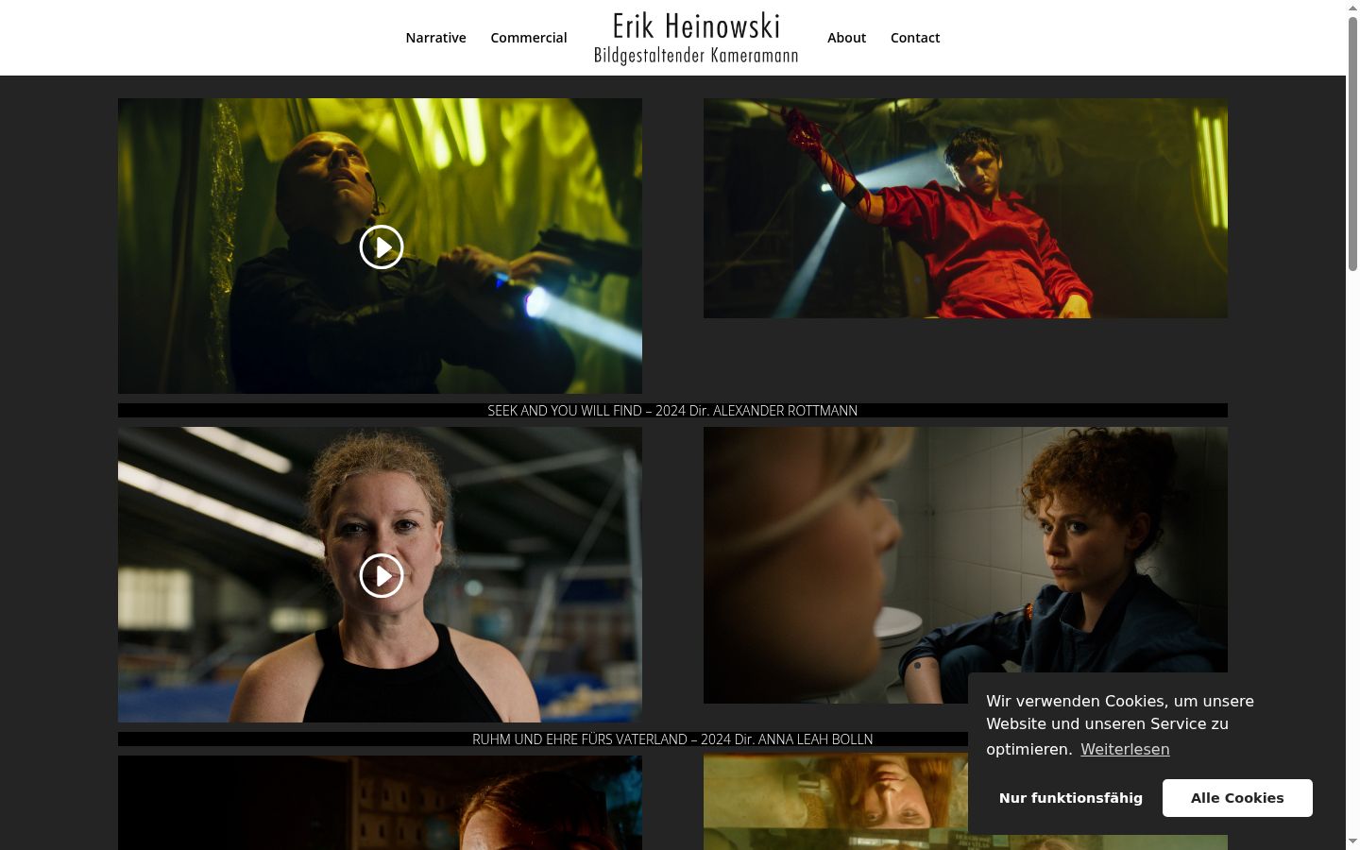Click the scrollbar down arrow
The image size is (1360, 850).
tap(1352, 841)
